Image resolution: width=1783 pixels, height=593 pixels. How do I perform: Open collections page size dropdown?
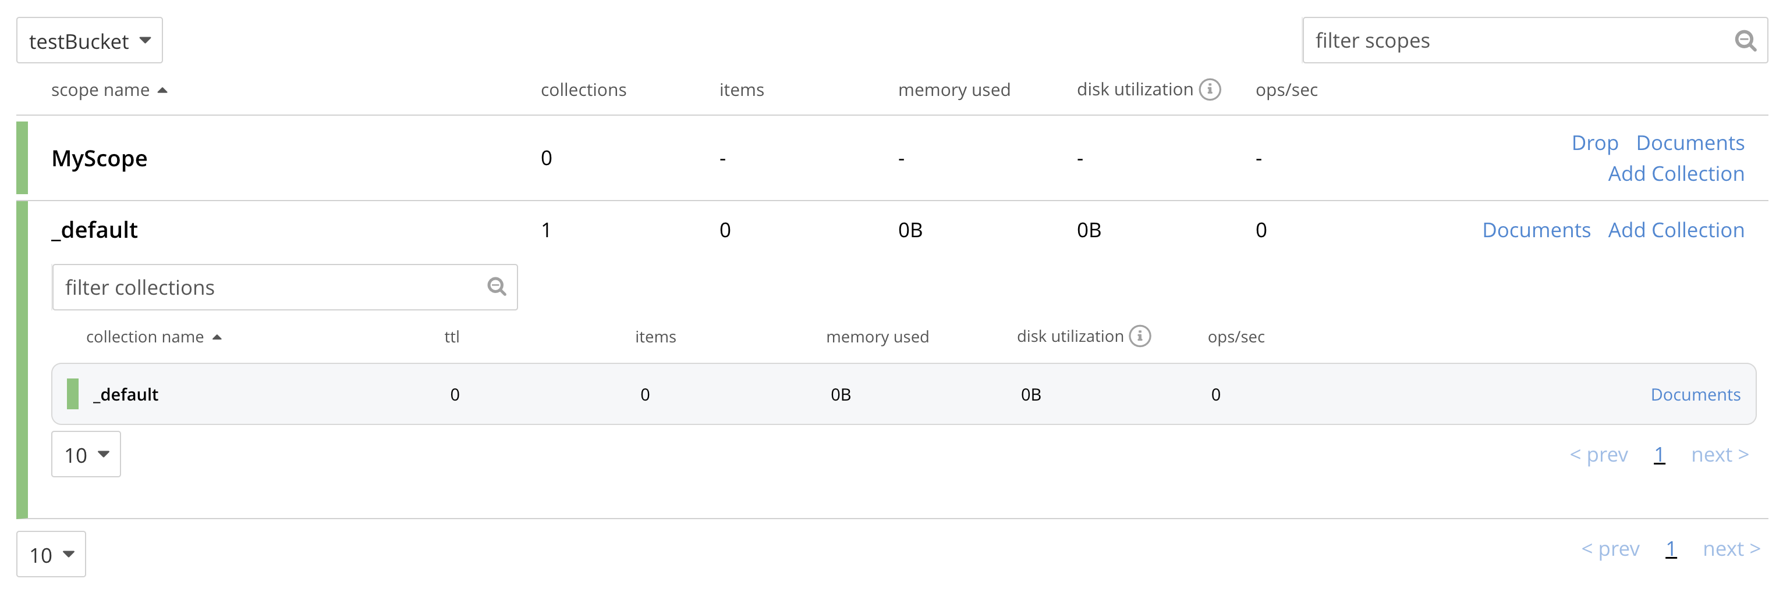pos(86,454)
